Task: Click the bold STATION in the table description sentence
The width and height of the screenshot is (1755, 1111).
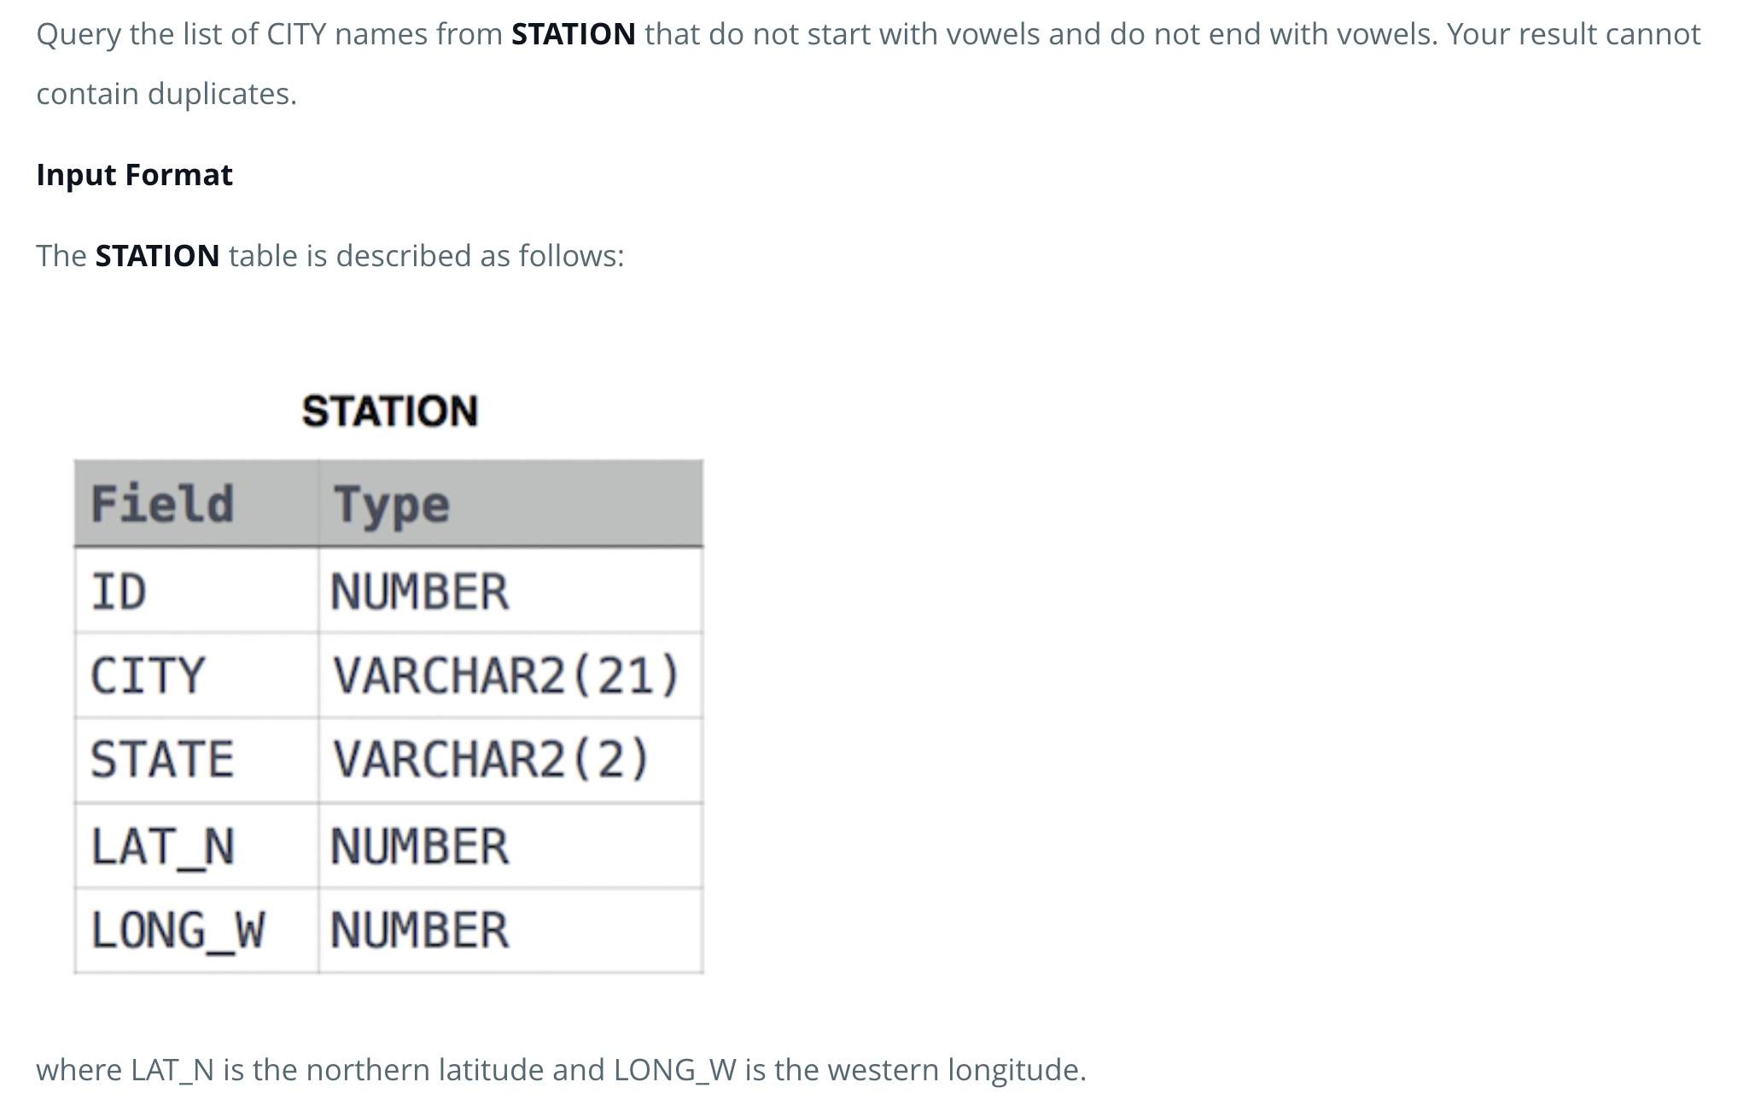Action: (x=157, y=256)
